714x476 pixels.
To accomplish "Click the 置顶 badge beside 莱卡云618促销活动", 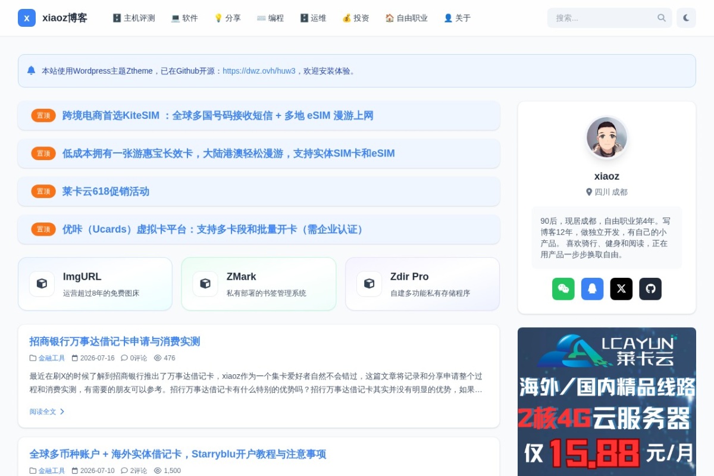I will (x=43, y=192).
